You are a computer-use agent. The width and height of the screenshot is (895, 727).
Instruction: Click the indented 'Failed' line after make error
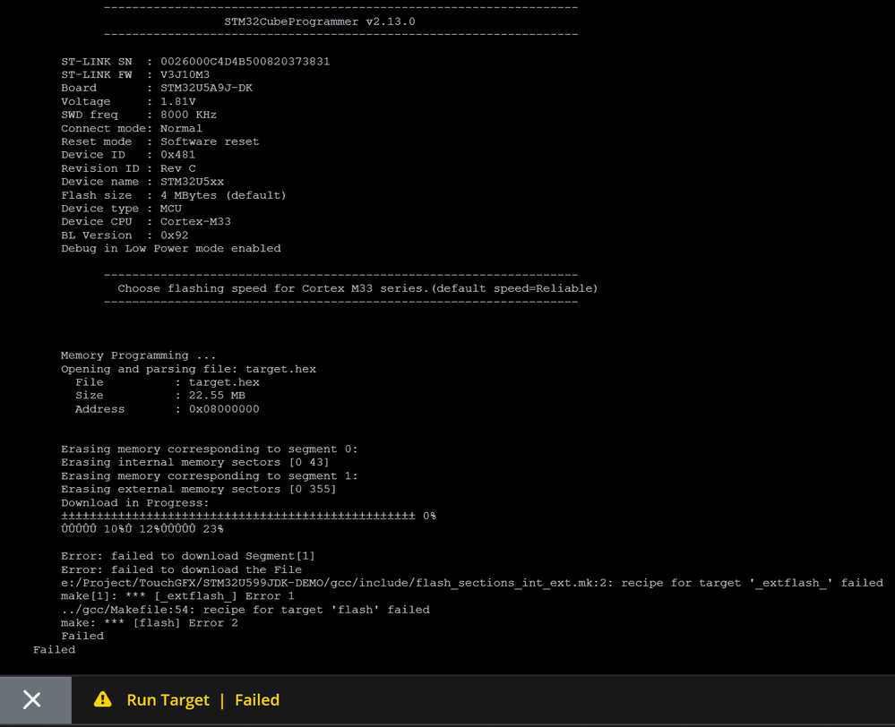click(82, 636)
